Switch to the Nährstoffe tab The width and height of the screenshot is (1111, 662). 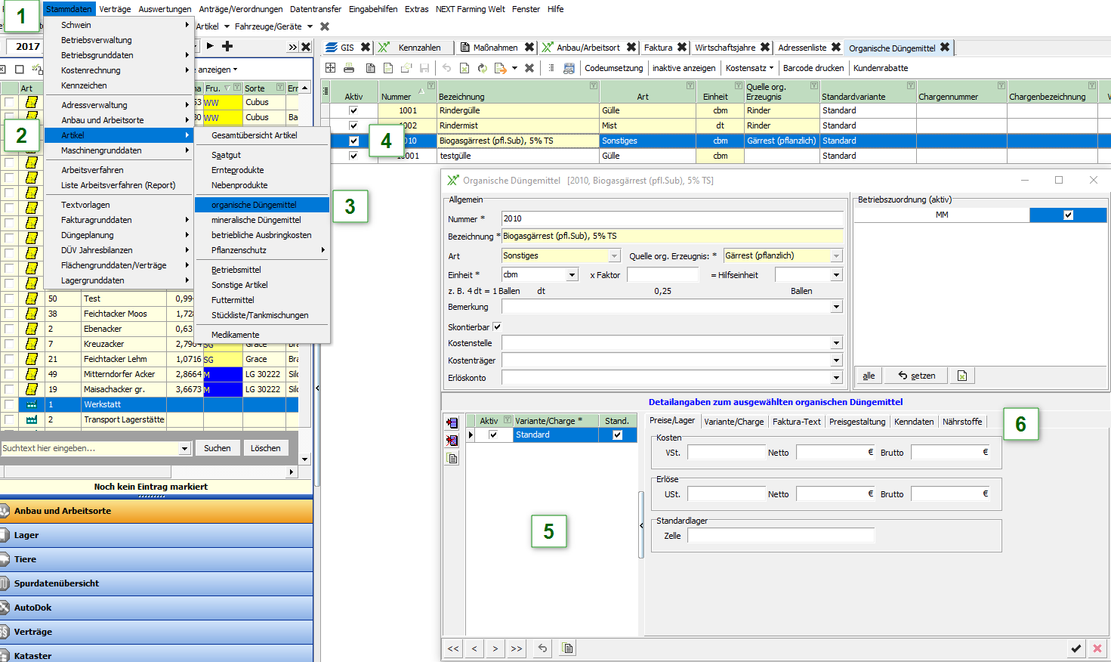click(x=961, y=422)
